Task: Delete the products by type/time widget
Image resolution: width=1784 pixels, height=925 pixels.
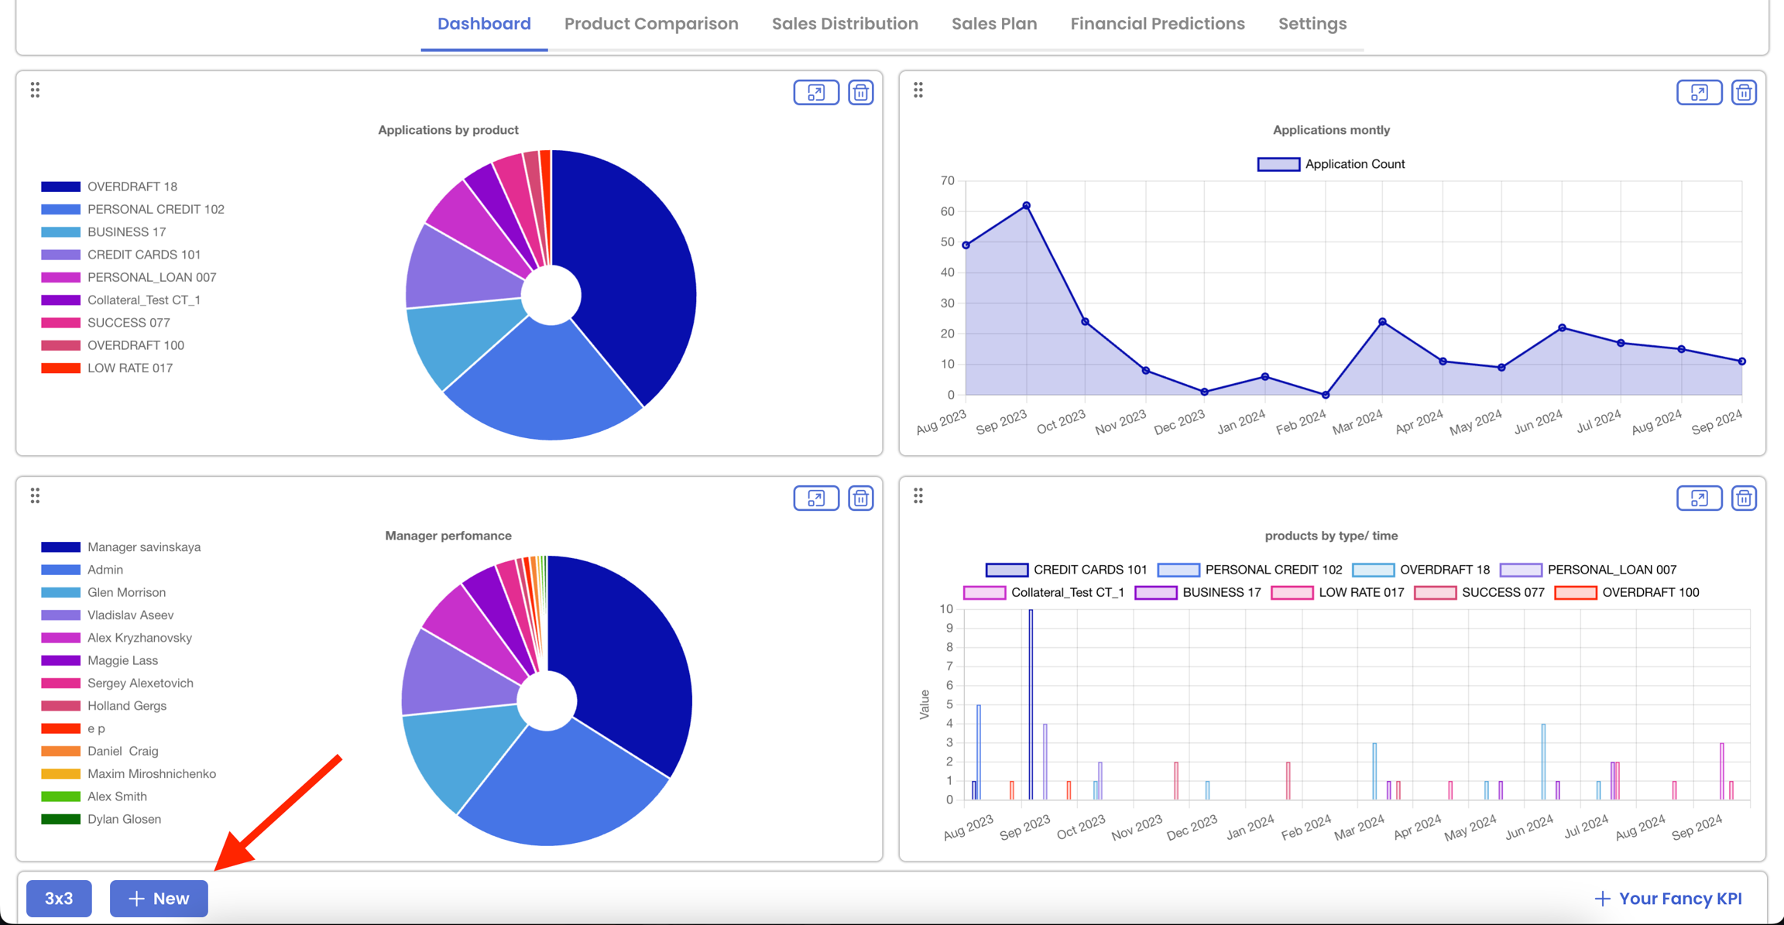Action: point(1744,498)
